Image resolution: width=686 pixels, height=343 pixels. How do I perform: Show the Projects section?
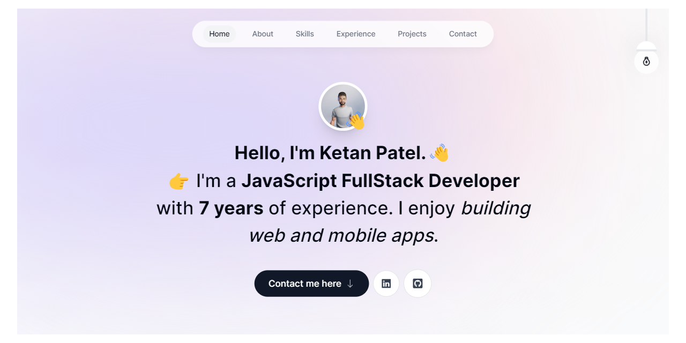[x=412, y=34]
